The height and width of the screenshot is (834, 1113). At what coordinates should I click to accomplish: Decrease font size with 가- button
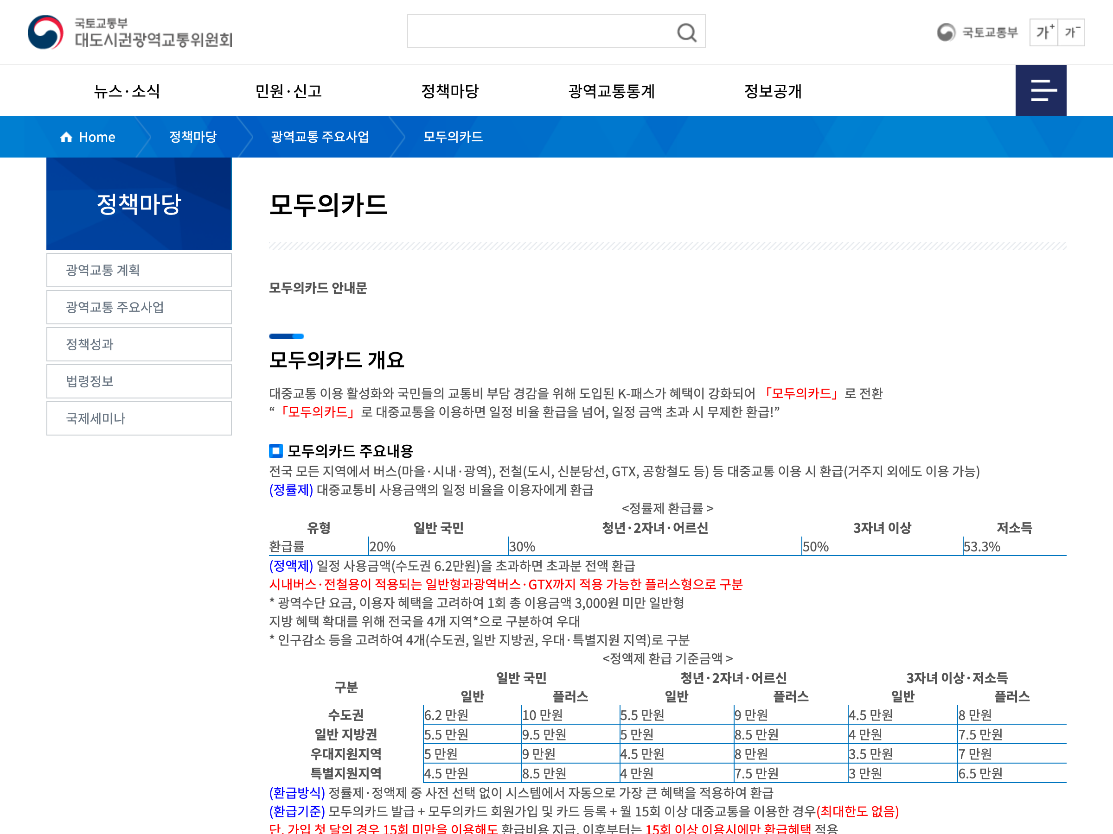click(x=1072, y=32)
